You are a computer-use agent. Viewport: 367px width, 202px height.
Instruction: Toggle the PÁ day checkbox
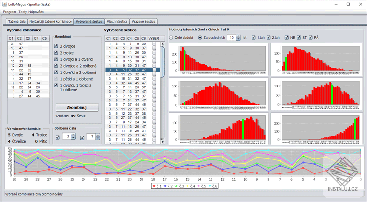pos(311,38)
